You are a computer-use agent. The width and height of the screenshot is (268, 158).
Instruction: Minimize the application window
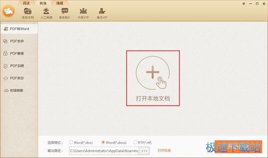[250, 4]
